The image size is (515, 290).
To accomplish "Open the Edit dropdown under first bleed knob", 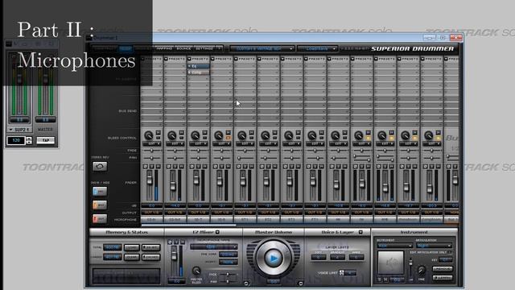I will [x=151, y=144].
